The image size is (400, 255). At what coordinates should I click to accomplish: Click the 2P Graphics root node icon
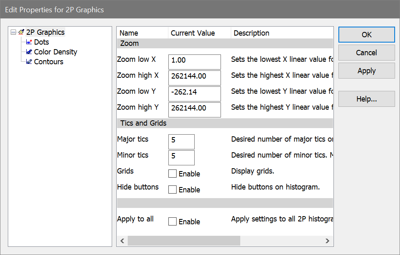pyautogui.click(x=21, y=32)
